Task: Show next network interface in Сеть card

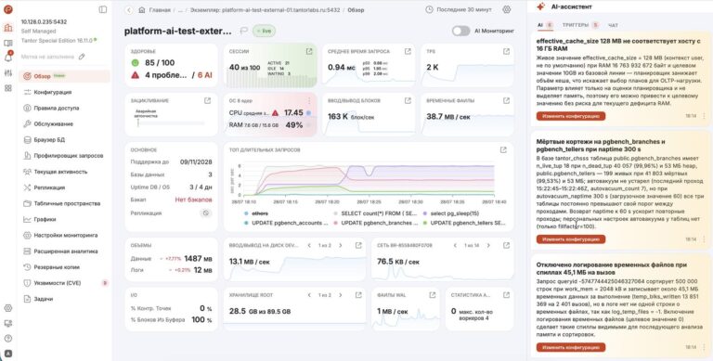Action: click(488, 246)
